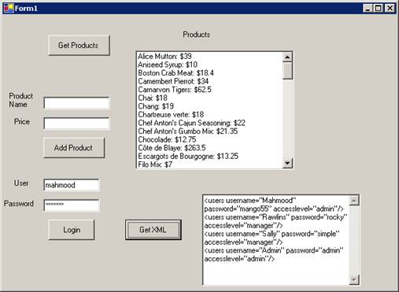Click XML textbox scrollbar up arrow
The image size is (399, 292).
pyautogui.click(x=354, y=201)
